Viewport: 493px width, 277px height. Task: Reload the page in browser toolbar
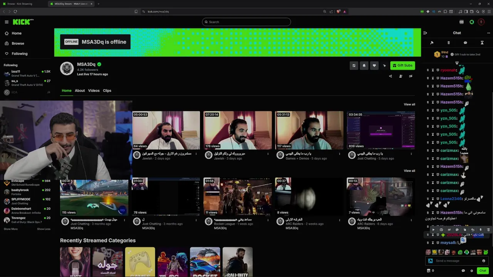[x=15, y=12]
